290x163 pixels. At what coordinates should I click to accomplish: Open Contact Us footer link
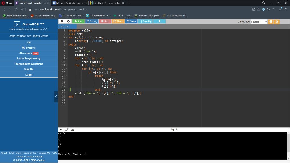point(44,153)
